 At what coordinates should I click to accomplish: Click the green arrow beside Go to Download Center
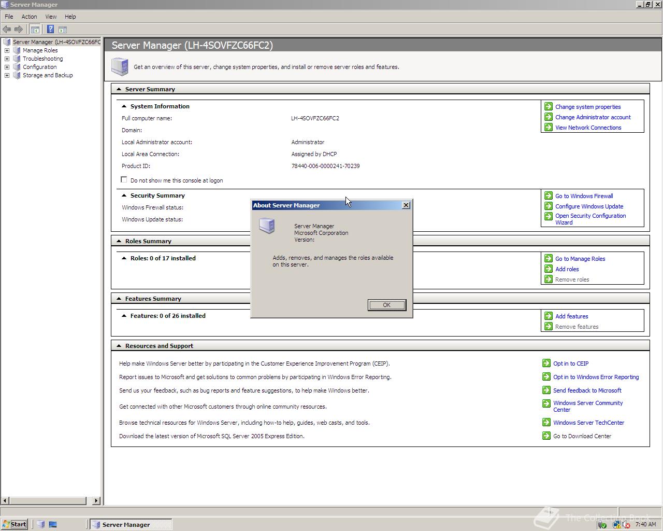pos(546,436)
